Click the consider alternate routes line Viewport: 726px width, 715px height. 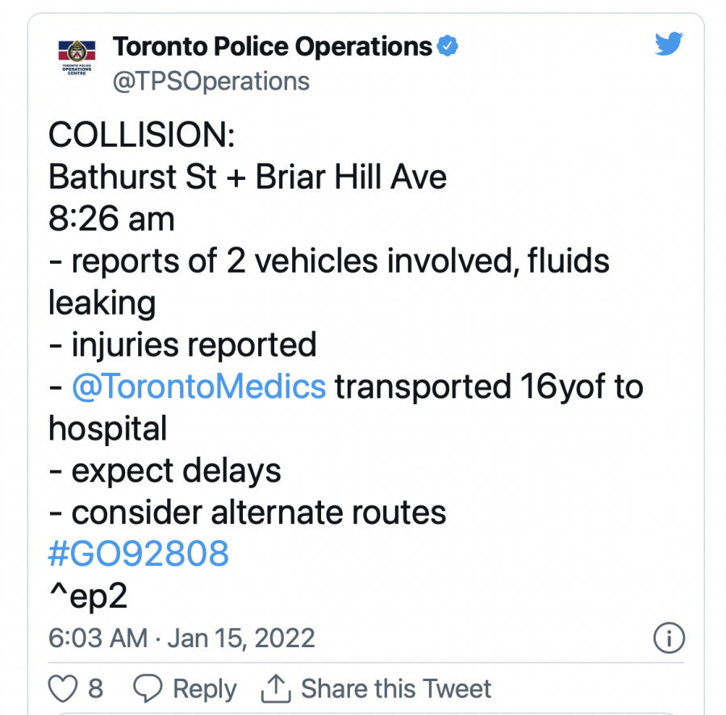point(247,512)
